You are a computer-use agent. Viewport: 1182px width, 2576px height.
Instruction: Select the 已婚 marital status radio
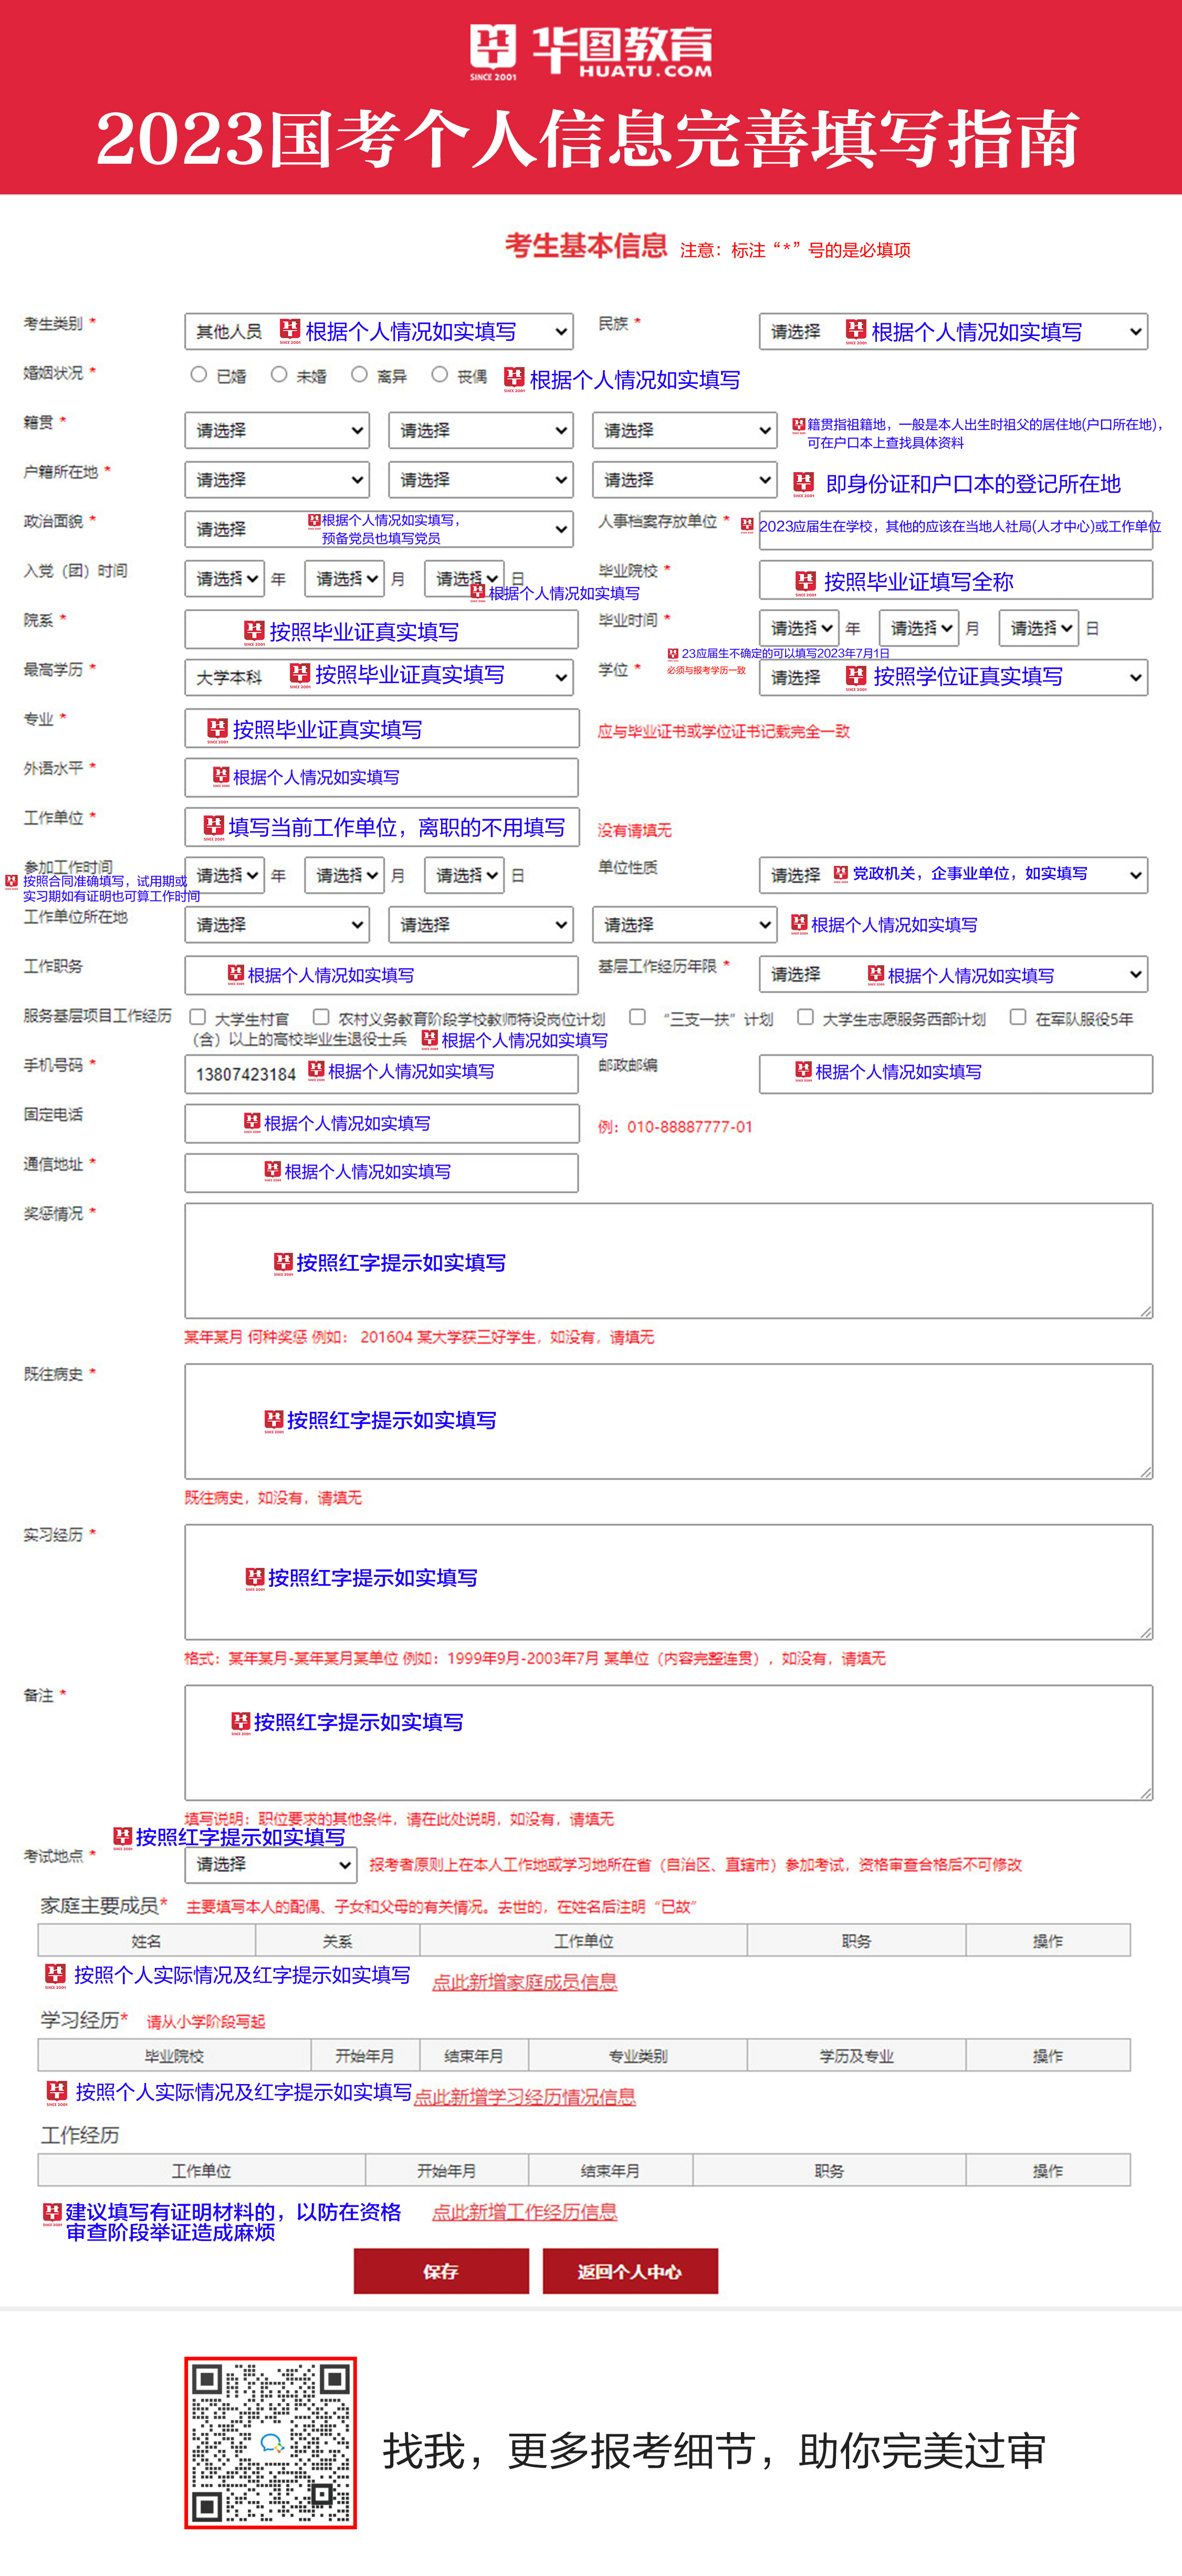point(199,374)
